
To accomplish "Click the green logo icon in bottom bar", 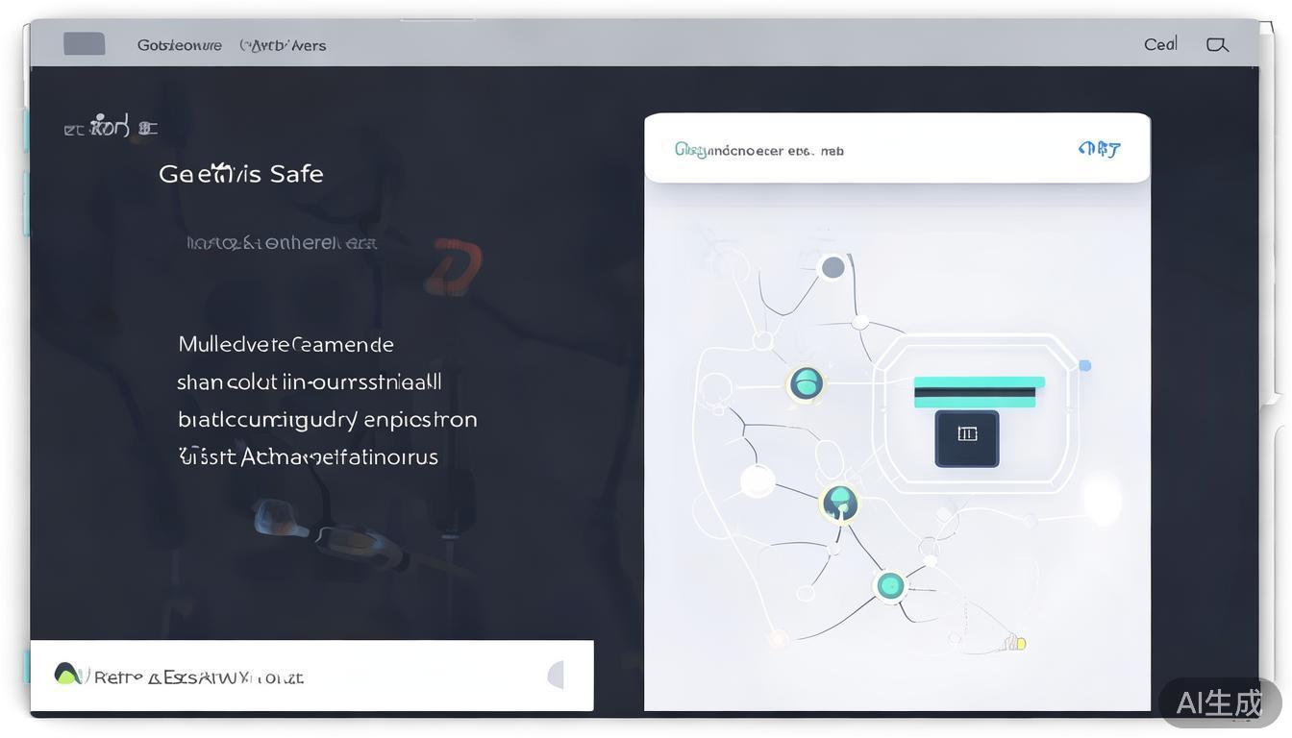I will tap(67, 675).
